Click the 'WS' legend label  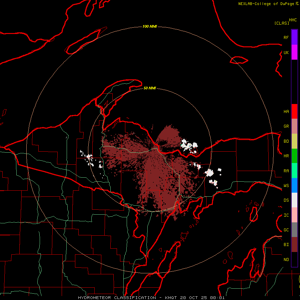[x=286, y=186]
